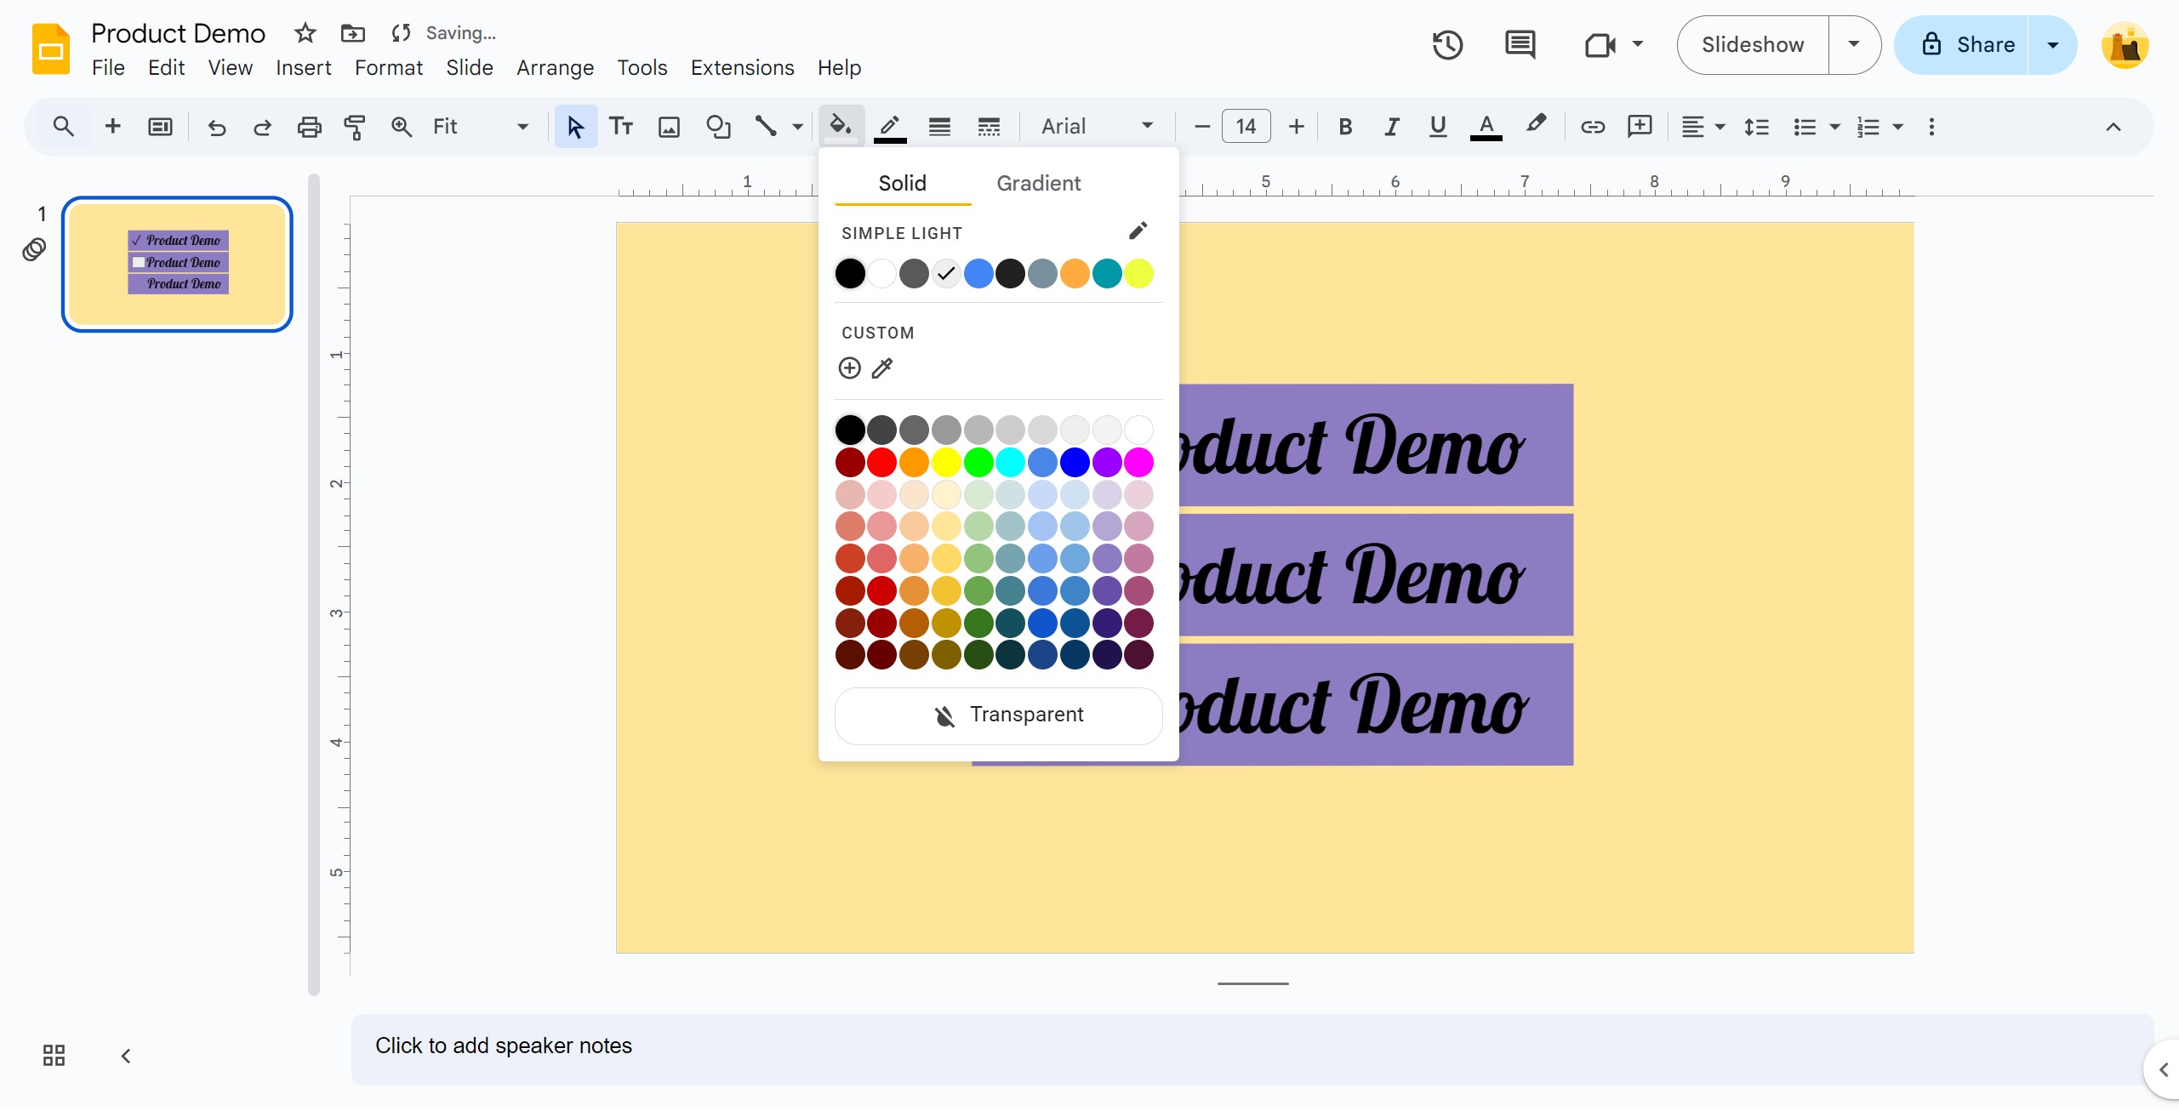Open the Arrange menu
The image size is (2179, 1111).
(x=555, y=67)
